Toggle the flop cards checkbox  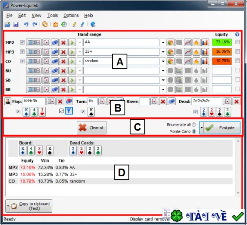click(x=18, y=112)
